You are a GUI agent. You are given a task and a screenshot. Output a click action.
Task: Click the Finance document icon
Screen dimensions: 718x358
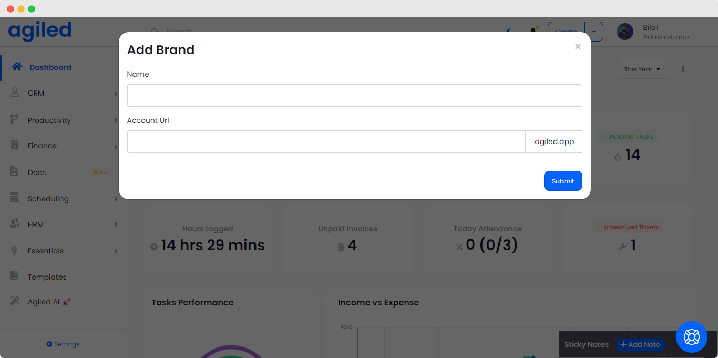[15, 145]
